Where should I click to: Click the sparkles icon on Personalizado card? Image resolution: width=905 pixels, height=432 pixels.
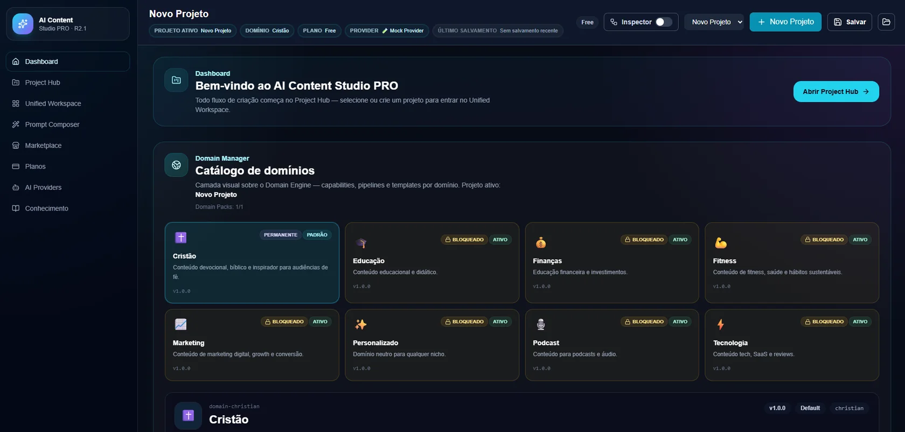[361, 324]
